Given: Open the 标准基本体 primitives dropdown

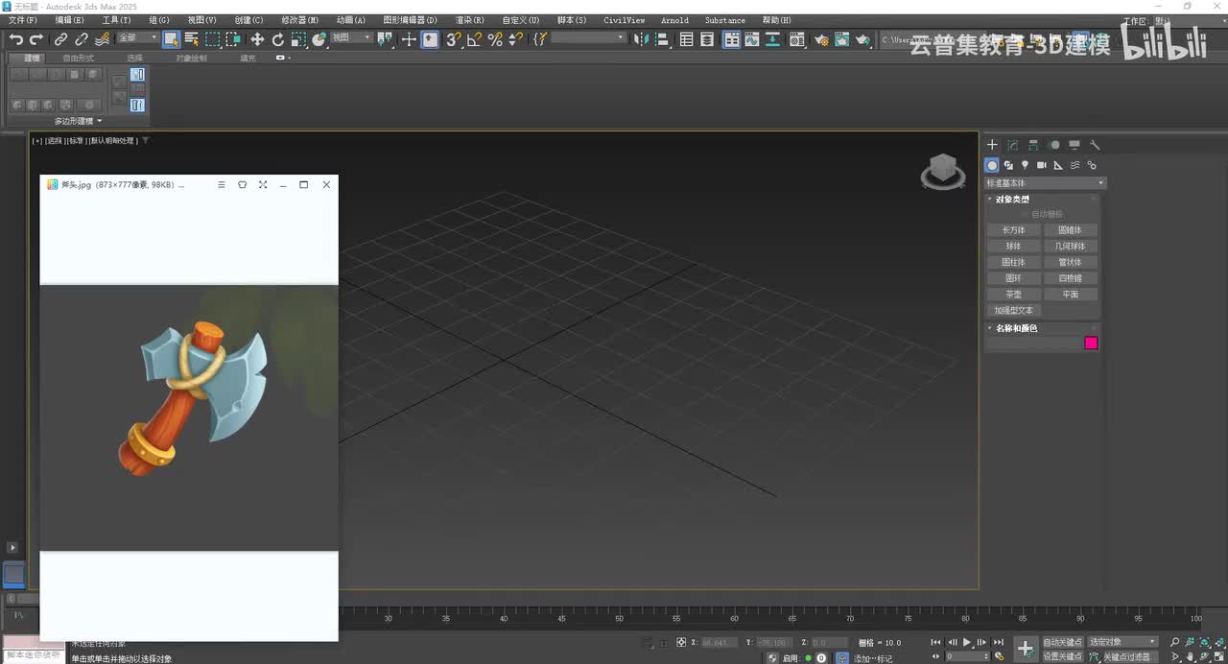Looking at the screenshot, I should click(1046, 182).
